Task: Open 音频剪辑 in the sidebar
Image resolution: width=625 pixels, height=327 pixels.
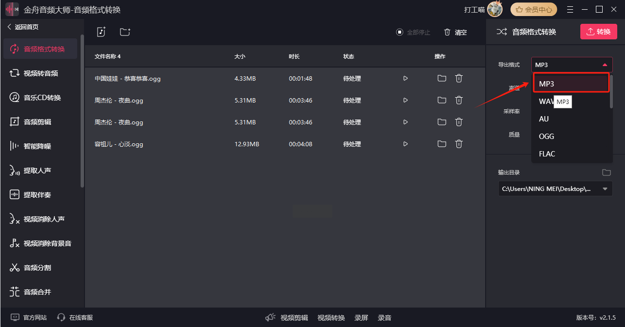Action: click(x=40, y=121)
